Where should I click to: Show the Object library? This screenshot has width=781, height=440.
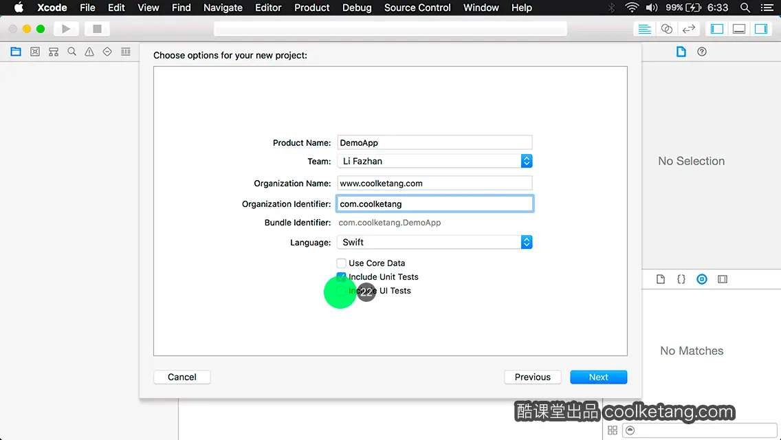pyautogui.click(x=702, y=279)
